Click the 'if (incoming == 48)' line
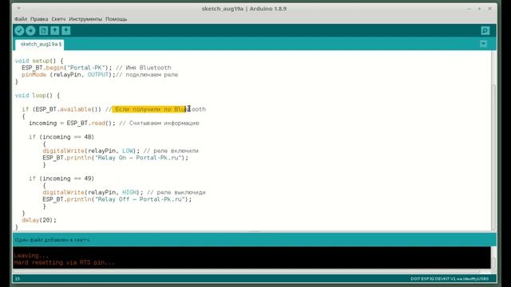511x287 pixels. [x=61, y=137]
